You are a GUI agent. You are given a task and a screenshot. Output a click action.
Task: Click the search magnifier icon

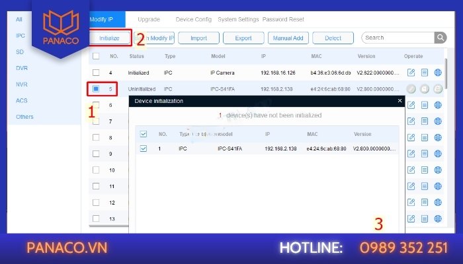[441, 38]
